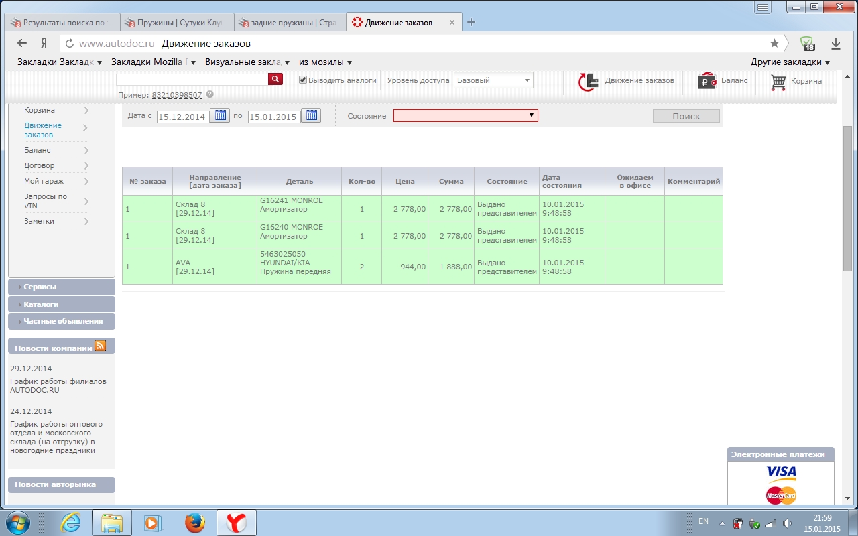Click the Движение заказов header icon
Screen dimensions: 858x536
(x=588, y=81)
